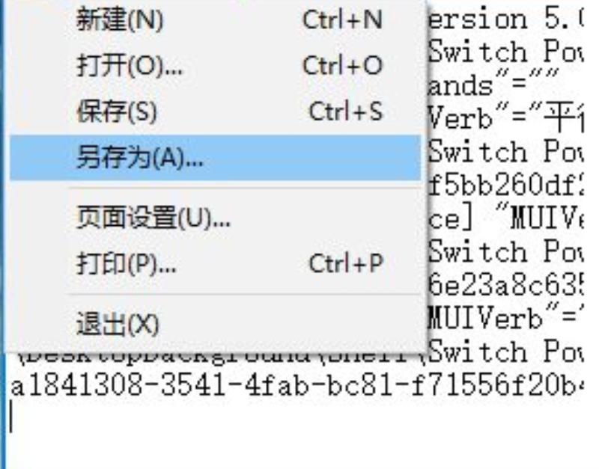The image size is (599, 469).
Task: Click the ands"="" text in the editor
Action: [x=493, y=85]
